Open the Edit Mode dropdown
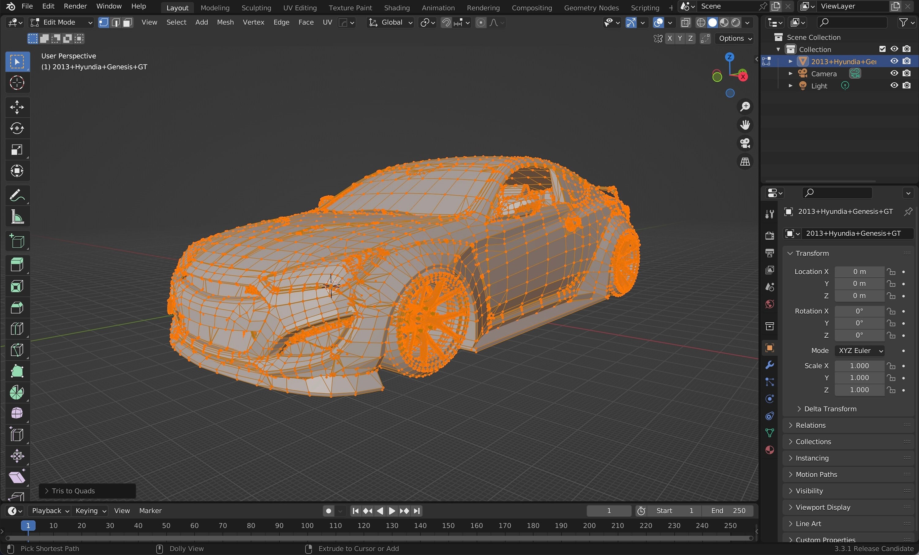 tap(62, 22)
